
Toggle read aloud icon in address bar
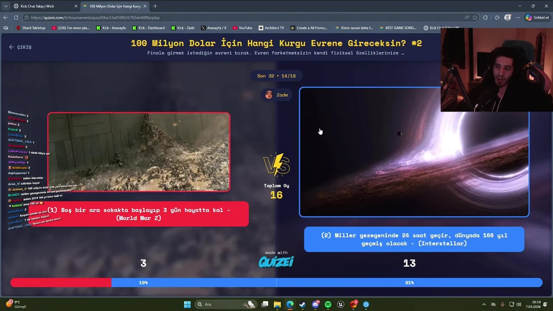tap(467, 18)
